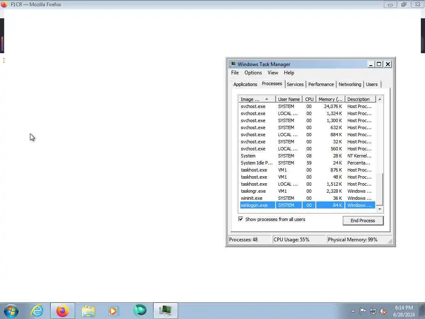The height and width of the screenshot is (319, 425).
Task: Select taskhost.exe row using 1,512 K
Action: [x=308, y=184]
